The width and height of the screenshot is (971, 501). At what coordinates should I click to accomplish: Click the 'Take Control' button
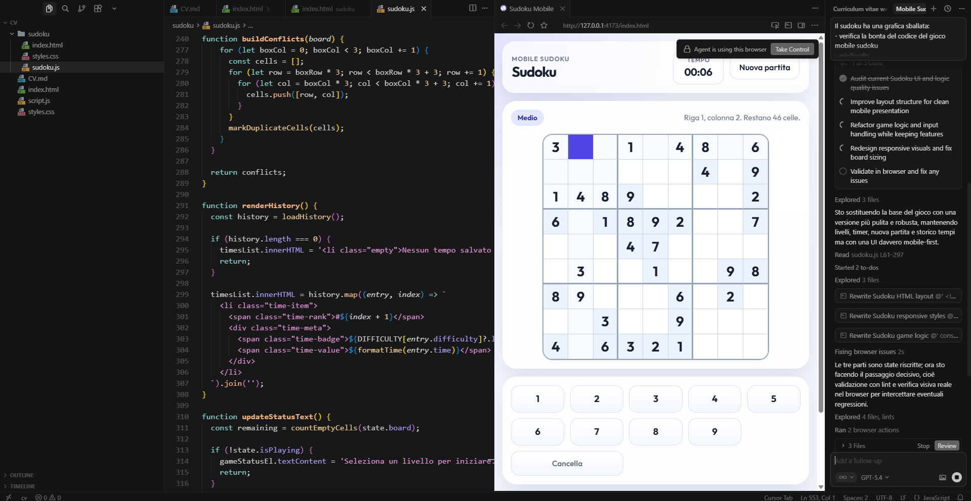(x=792, y=49)
